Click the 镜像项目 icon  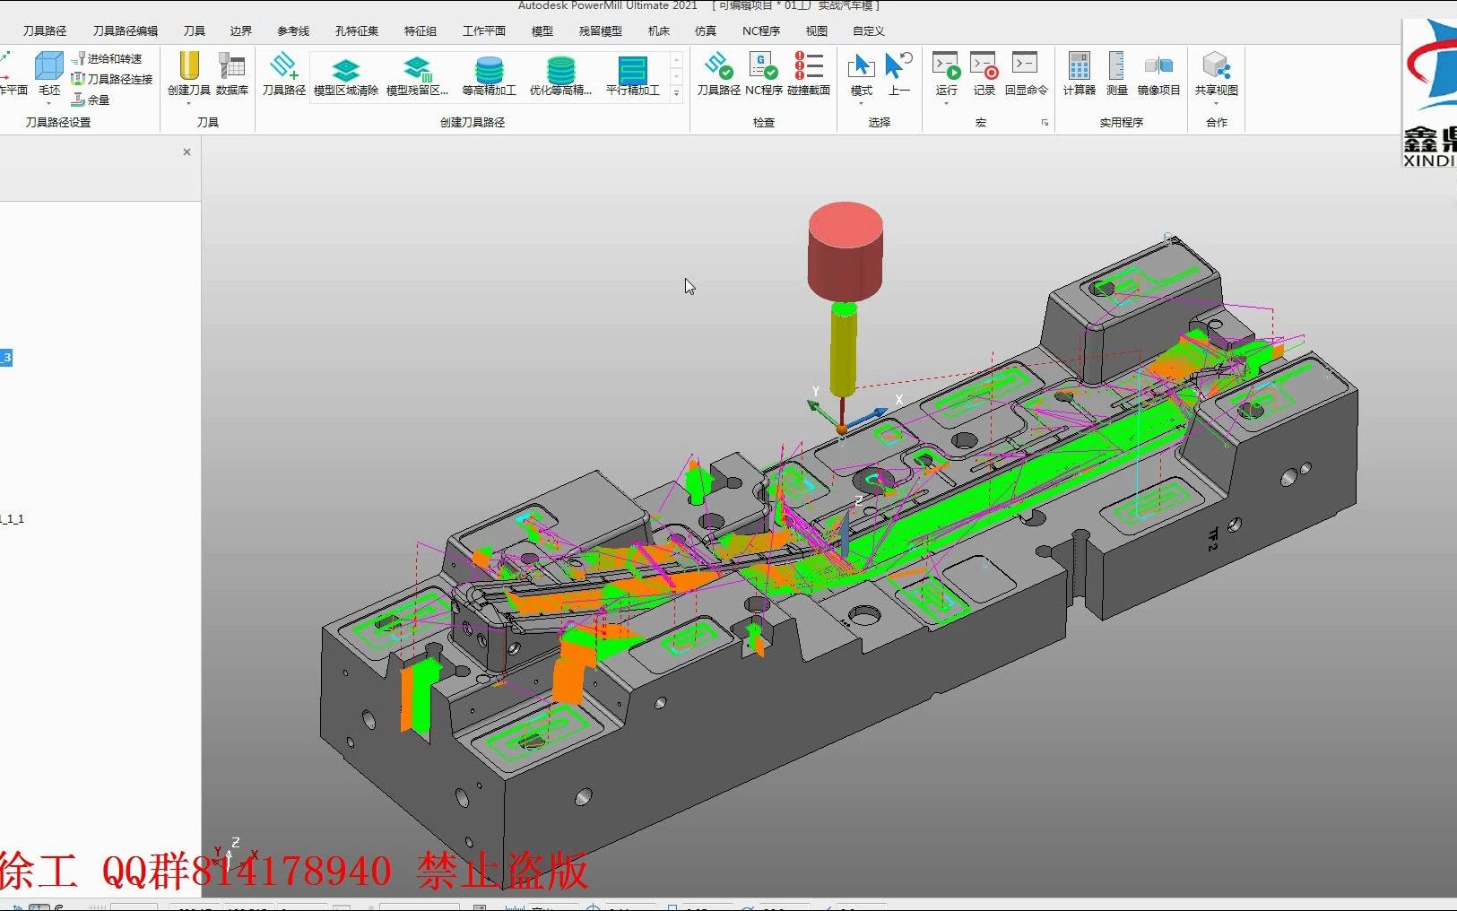[1158, 74]
